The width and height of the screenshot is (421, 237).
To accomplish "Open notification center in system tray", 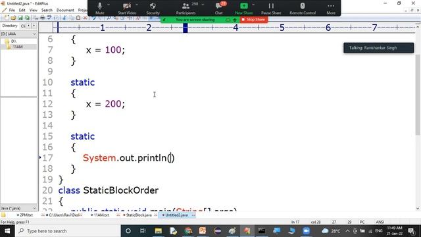I will tap(412, 231).
